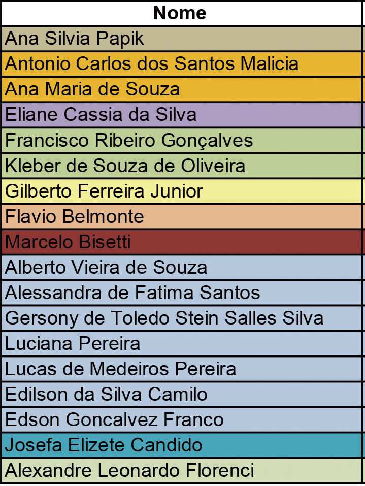Select Gilberto Ferreira Junior cell
The height and width of the screenshot is (486, 365).
[104, 191]
